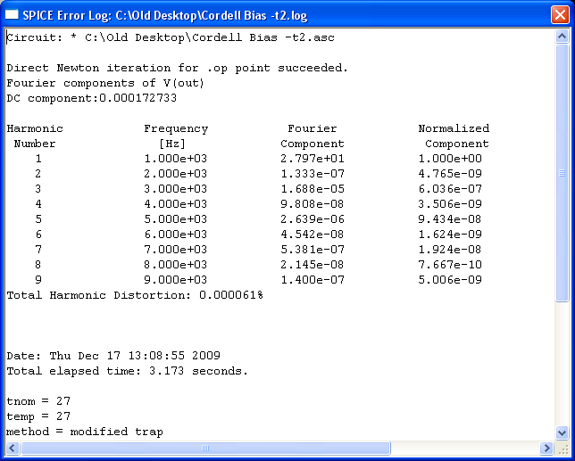The image size is (575, 461).
Task: Click the 'Fourier' column header
Action: [312, 128]
